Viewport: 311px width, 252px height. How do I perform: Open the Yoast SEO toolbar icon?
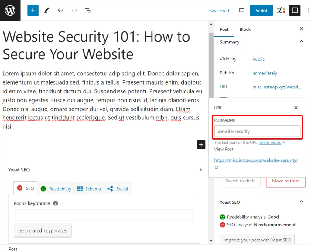click(x=281, y=10)
